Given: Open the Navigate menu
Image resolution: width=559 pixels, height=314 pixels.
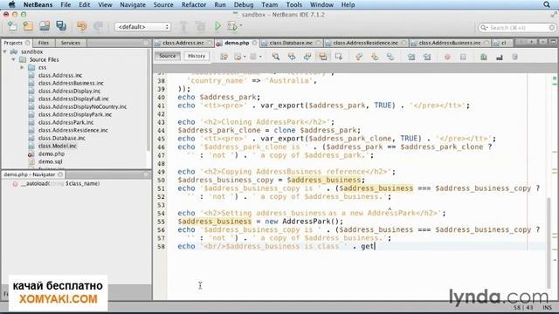Looking at the screenshot, I should click(x=132, y=4).
